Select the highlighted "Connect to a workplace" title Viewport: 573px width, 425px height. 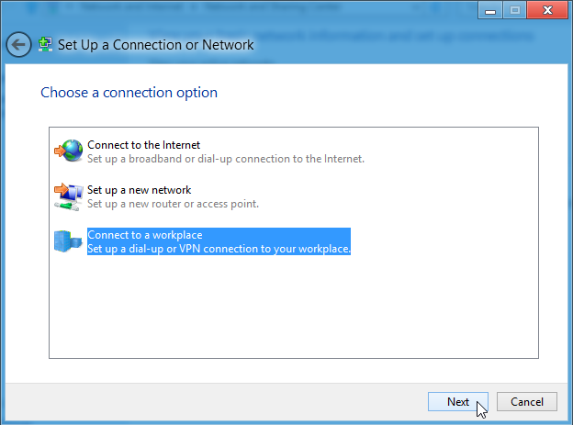pos(145,235)
